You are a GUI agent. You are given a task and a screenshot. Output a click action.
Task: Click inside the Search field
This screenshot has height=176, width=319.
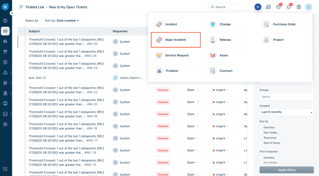pyautogui.click(x=229, y=6)
